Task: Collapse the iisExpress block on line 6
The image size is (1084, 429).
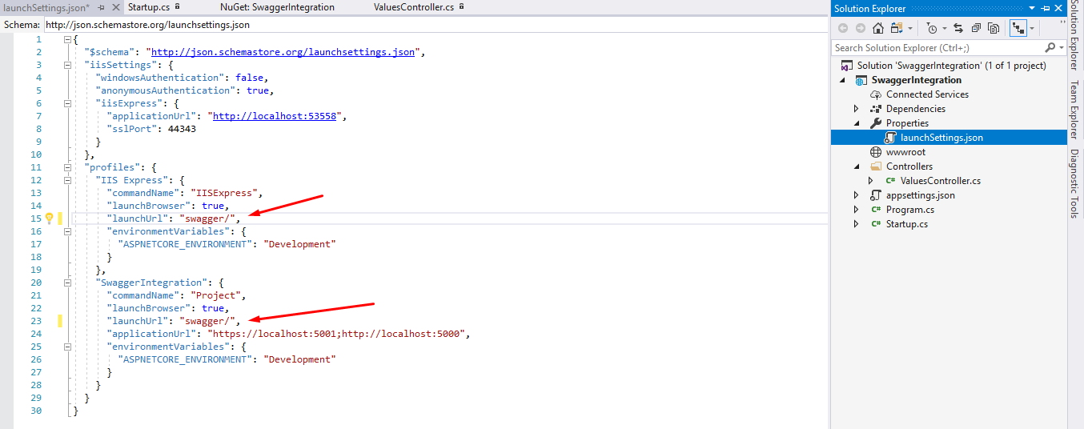Action: click(x=67, y=103)
